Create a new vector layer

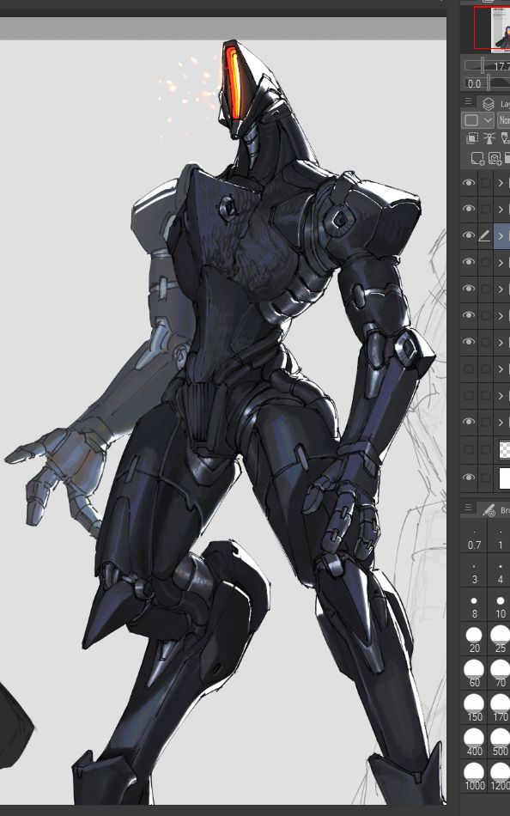495,158
